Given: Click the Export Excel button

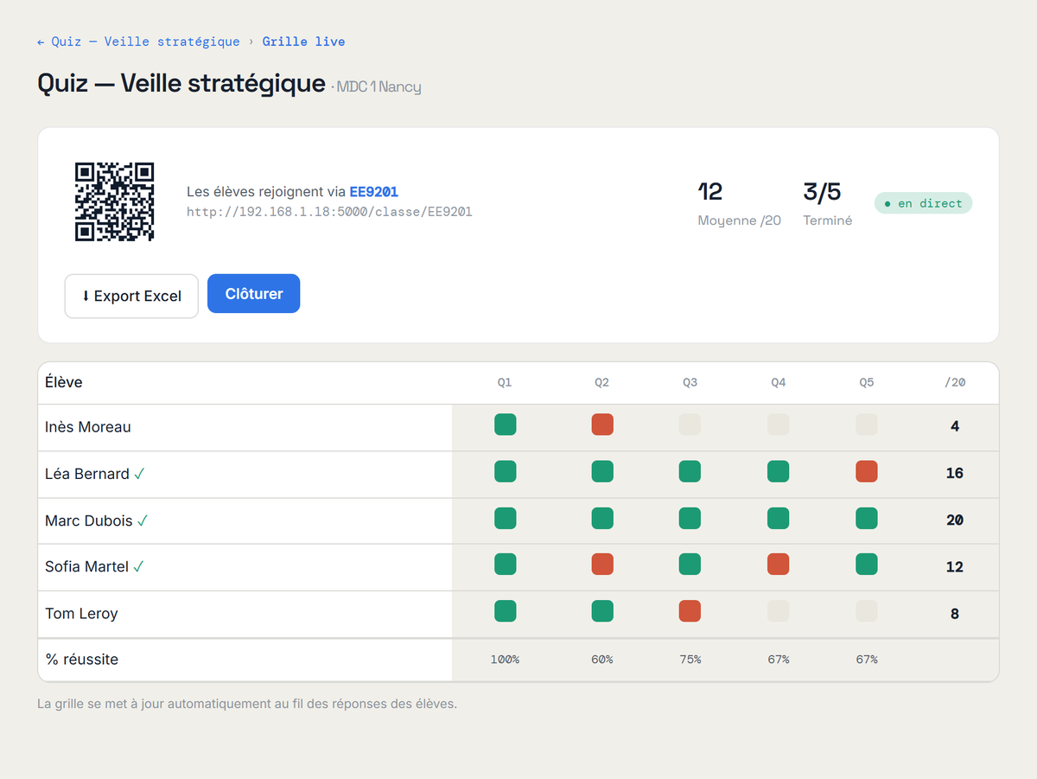Looking at the screenshot, I should pos(131,296).
